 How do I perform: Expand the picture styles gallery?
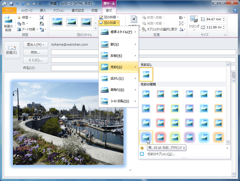[96, 28]
